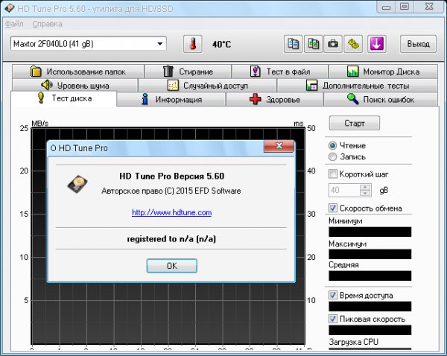Click the Загрузка CPU label
Viewport: 447px width, 356px height.
coord(353,342)
